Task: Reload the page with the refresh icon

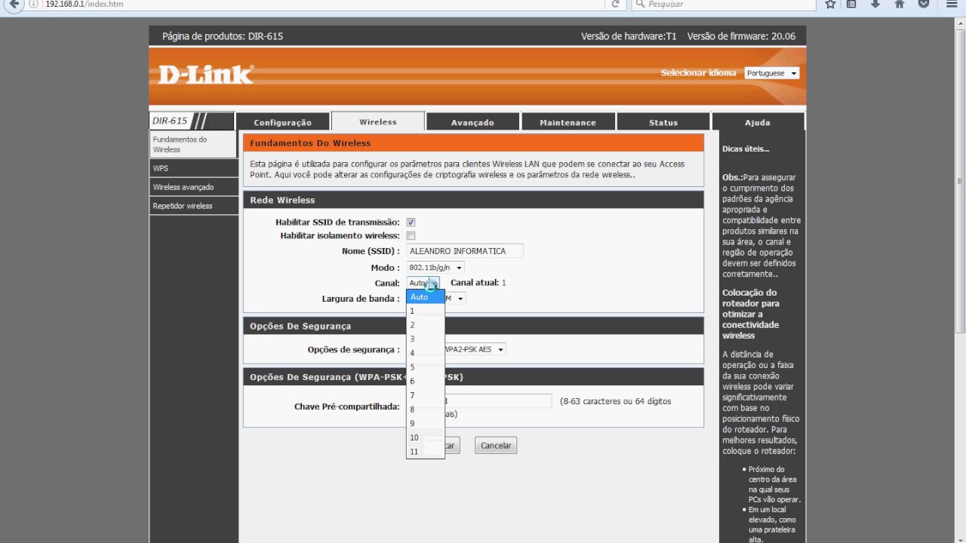Action: pyautogui.click(x=616, y=4)
